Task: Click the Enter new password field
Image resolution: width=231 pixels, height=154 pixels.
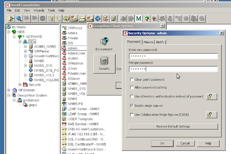Action: pyautogui.click(x=173, y=56)
